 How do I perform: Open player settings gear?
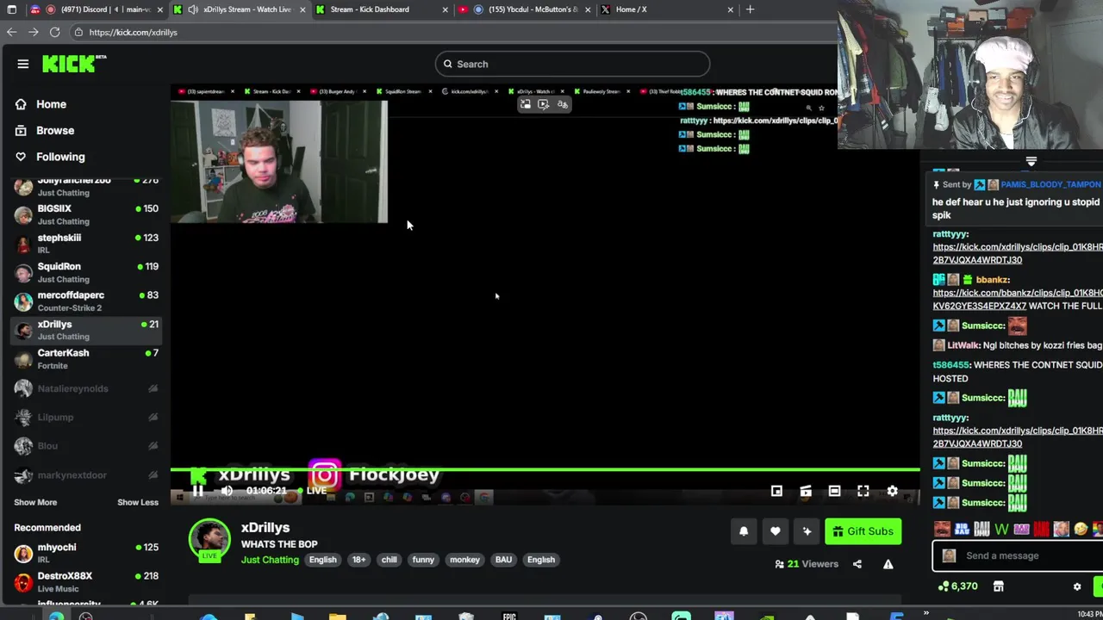point(893,491)
